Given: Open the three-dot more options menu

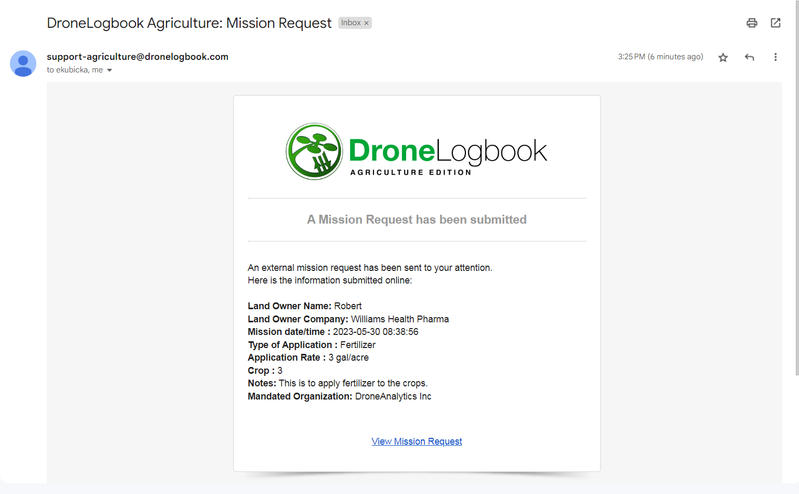Looking at the screenshot, I should click(775, 57).
